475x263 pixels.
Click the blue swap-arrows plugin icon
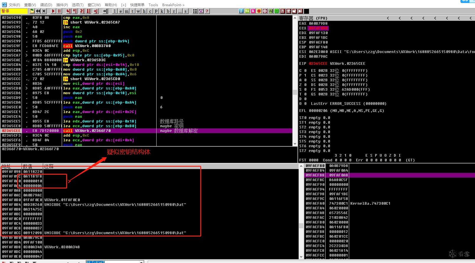pos(241,11)
